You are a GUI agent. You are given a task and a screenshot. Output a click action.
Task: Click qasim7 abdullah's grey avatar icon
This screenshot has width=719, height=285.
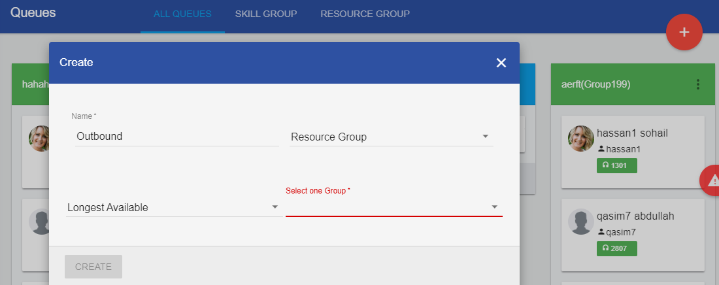(580, 222)
